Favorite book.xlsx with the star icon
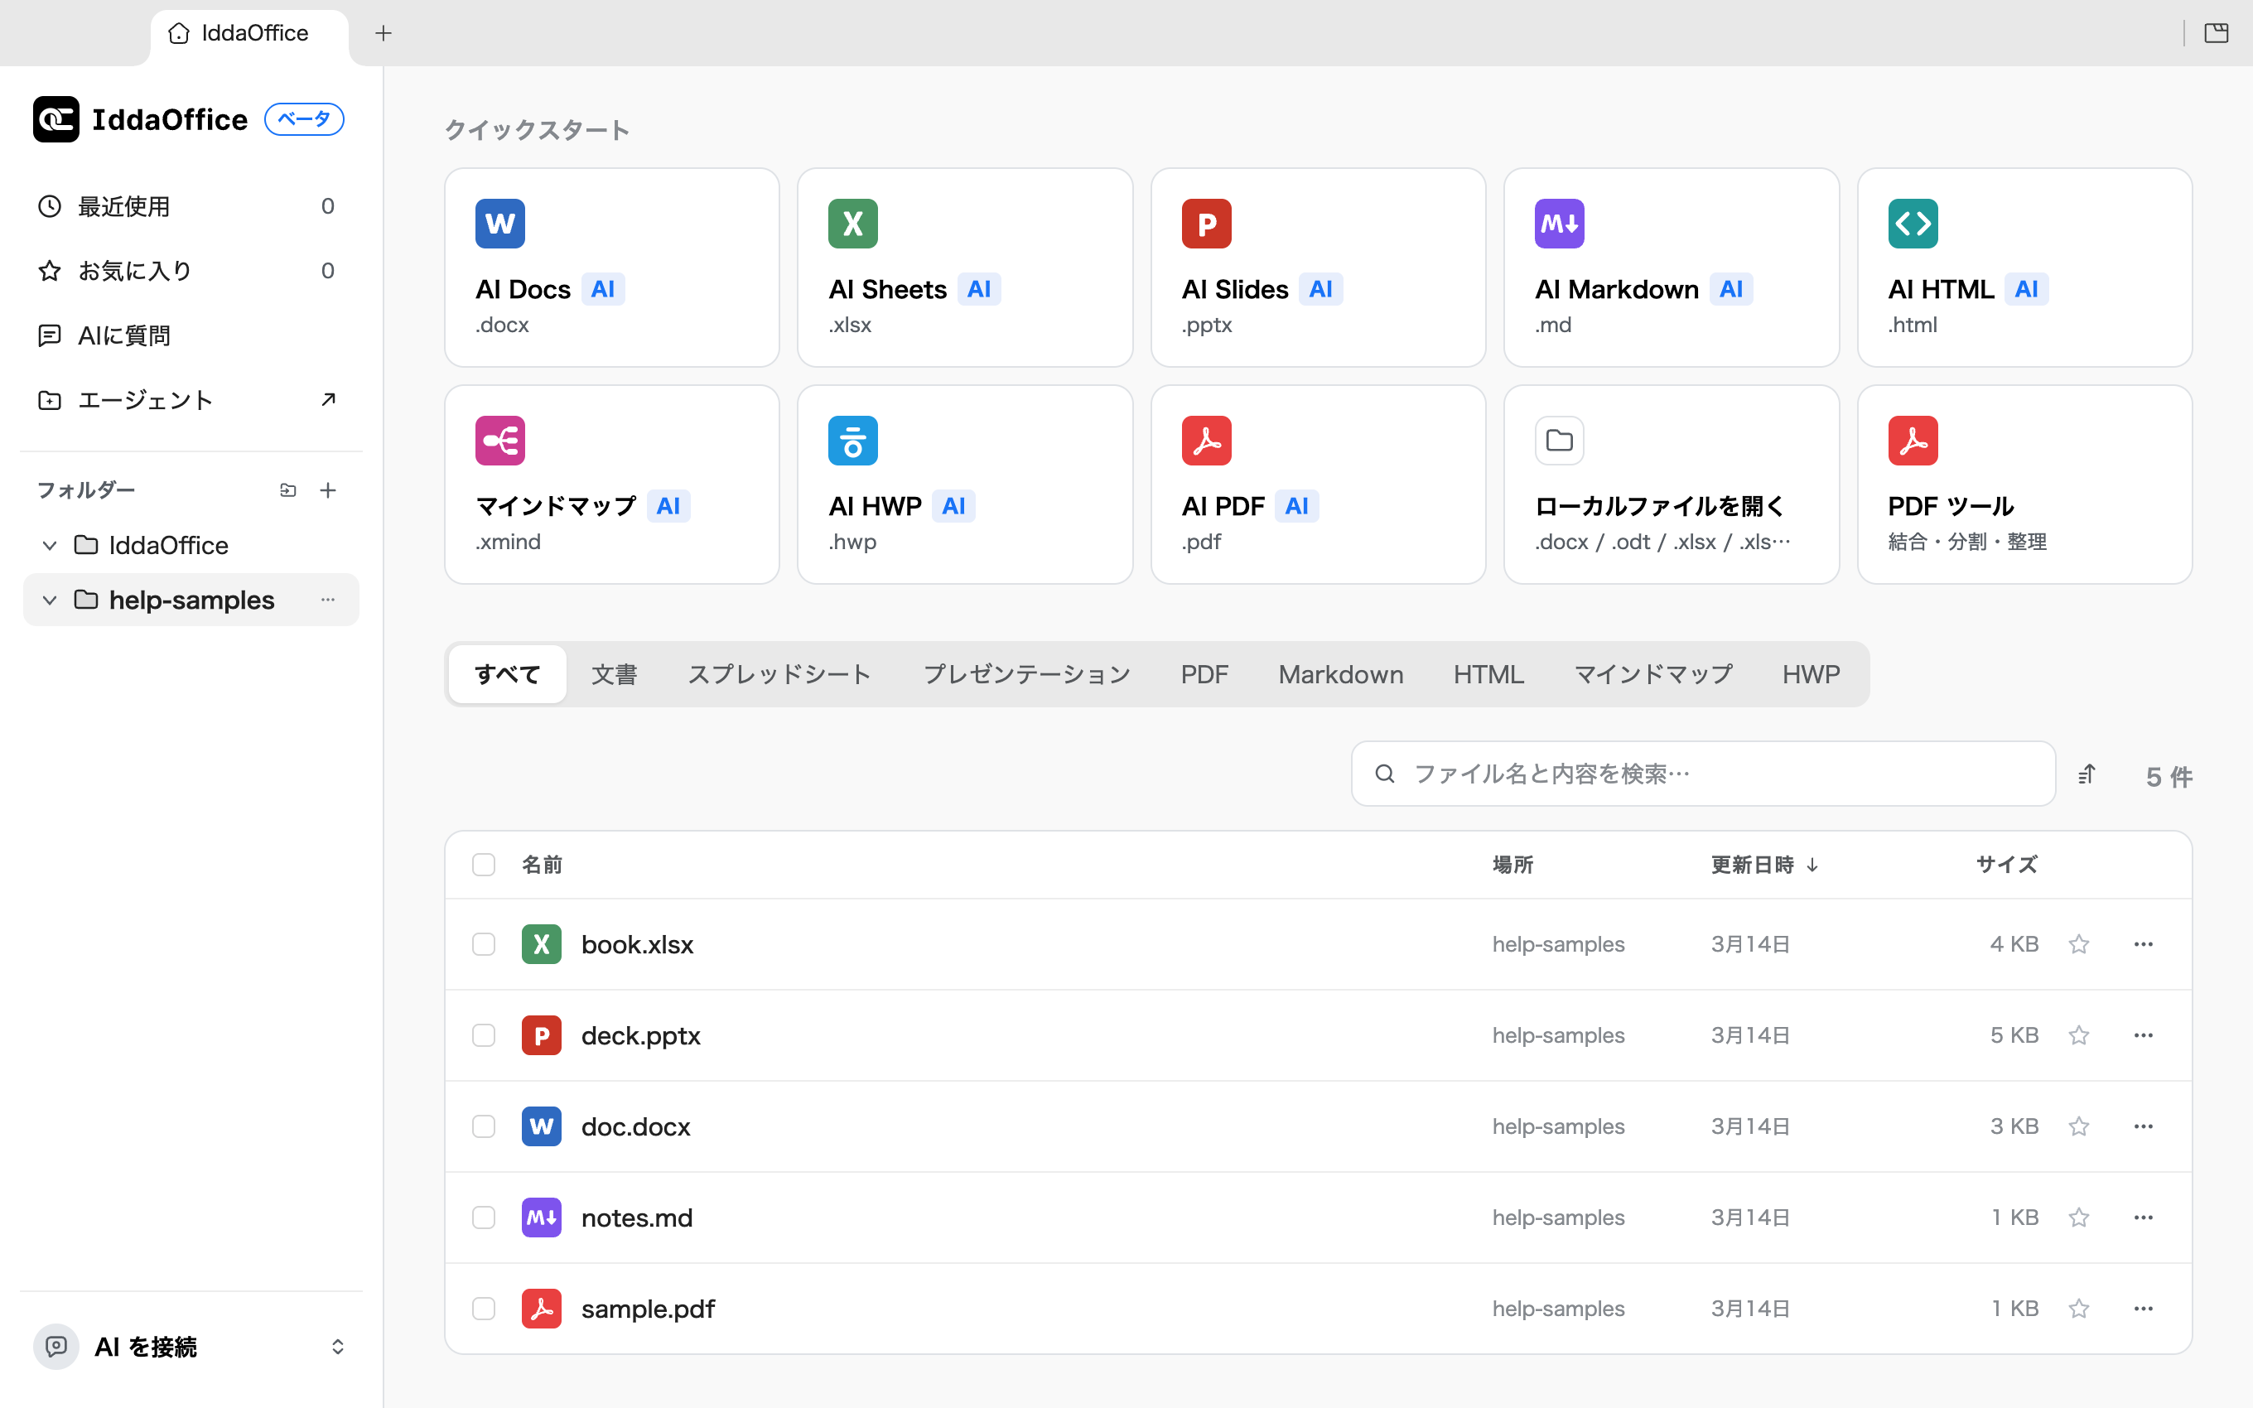The width and height of the screenshot is (2253, 1408). 2079,944
